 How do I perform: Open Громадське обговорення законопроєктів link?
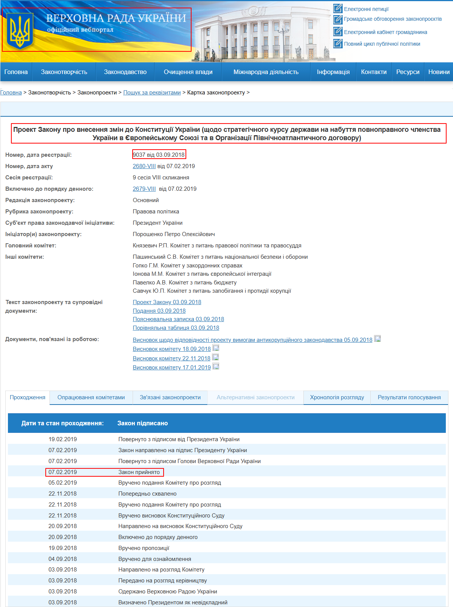tap(393, 19)
